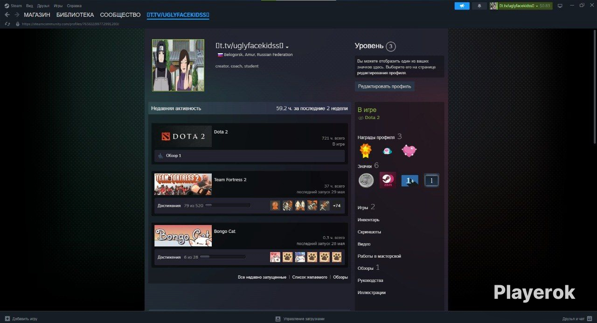The image size is (597, 323).
Task: Click the thumbs-up icon next to Обзор 1
Action: point(160,156)
